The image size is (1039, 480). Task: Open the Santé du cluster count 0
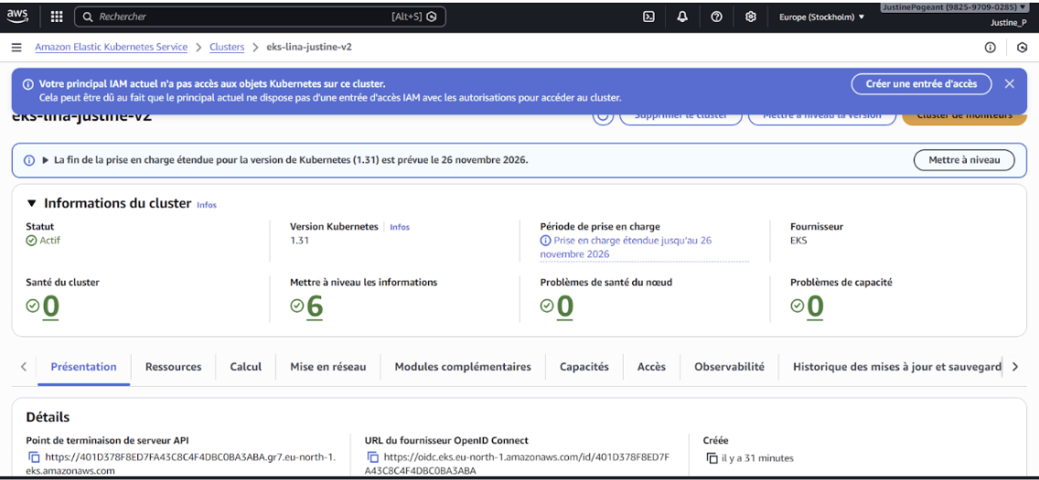tap(51, 307)
